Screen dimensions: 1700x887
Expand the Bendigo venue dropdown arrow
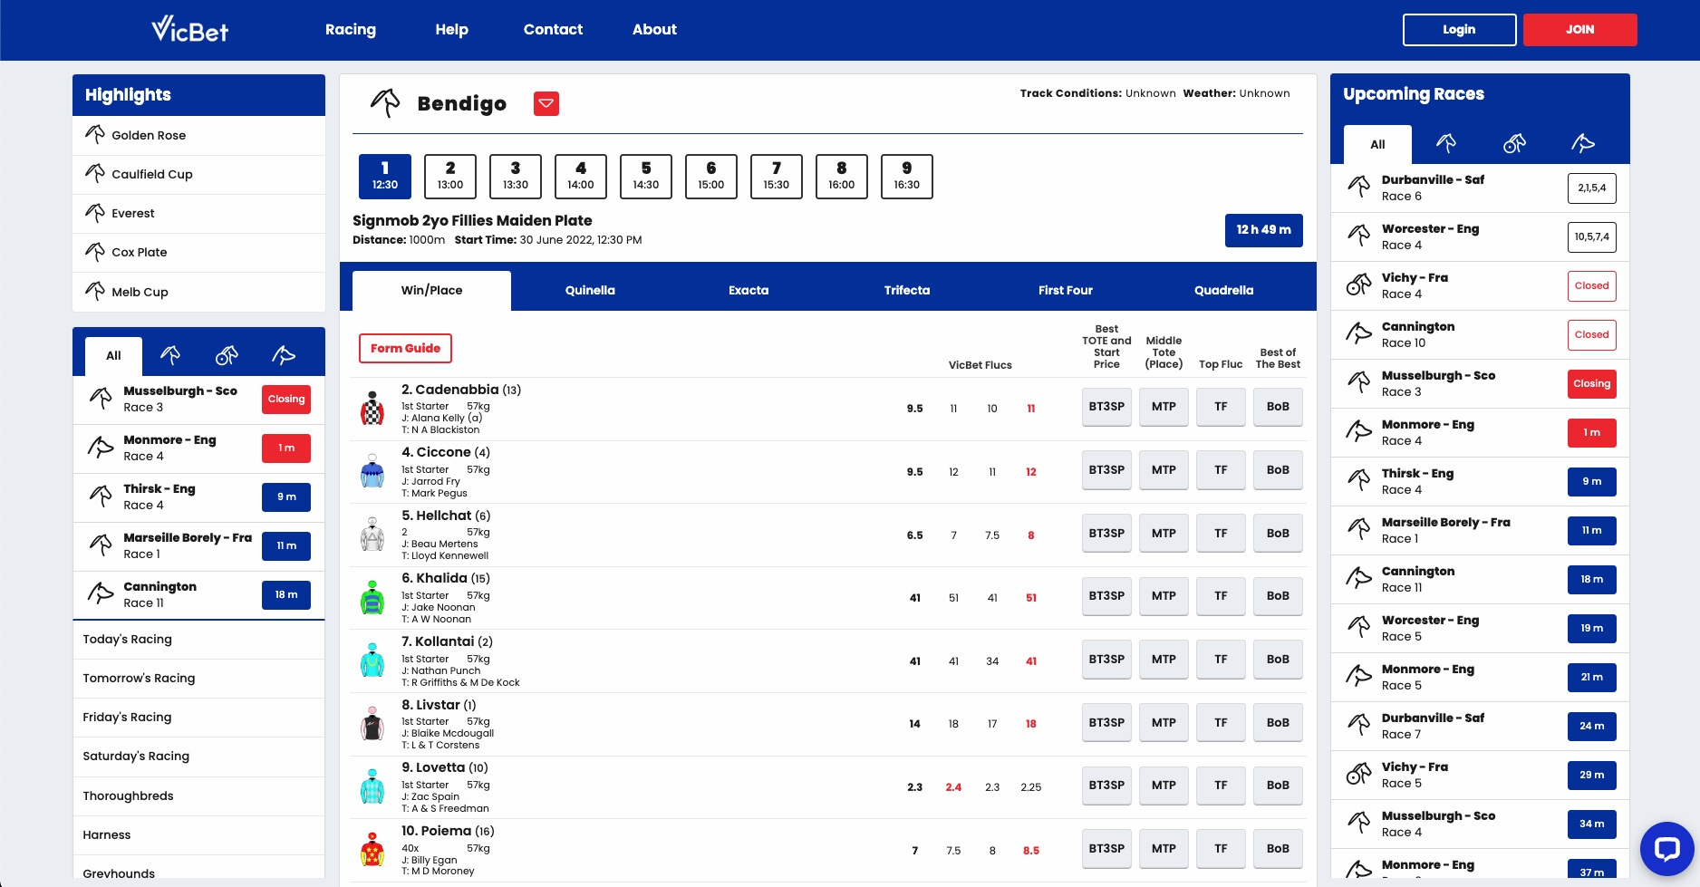[546, 104]
